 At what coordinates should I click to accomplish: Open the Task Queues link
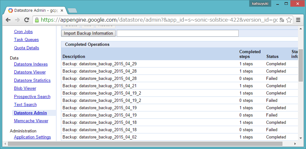point(26,40)
